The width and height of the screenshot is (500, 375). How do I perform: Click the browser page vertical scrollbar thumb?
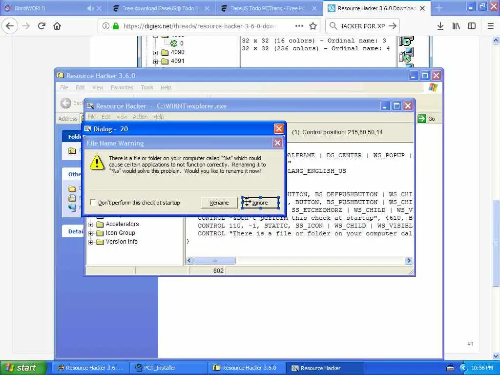[496, 243]
